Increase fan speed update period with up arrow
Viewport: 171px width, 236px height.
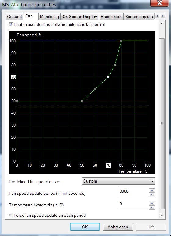coord(152,190)
